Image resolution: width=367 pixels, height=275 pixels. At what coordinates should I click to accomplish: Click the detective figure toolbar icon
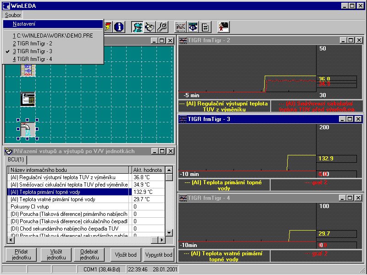click(x=137, y=27)
